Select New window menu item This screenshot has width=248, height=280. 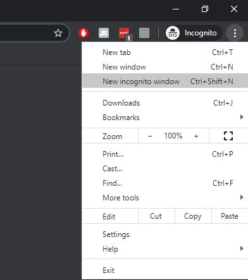pyautogui.click(x=165, y=67)
